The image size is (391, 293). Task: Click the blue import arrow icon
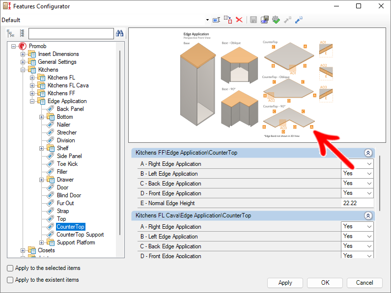point(299,20)
